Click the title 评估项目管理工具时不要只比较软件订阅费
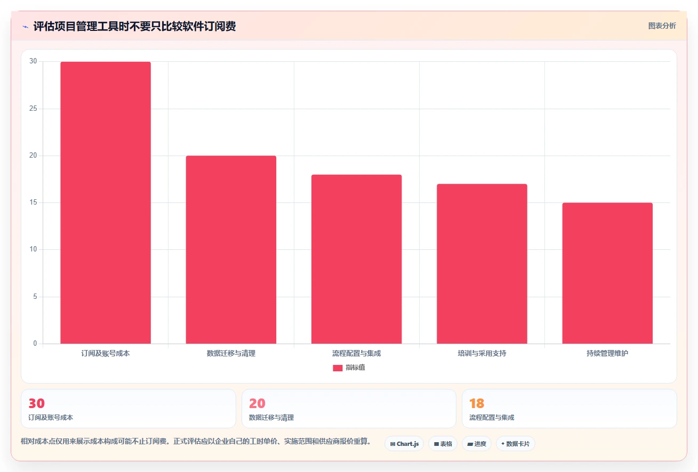This screenshot has width=698, height=472. (134, 26)
